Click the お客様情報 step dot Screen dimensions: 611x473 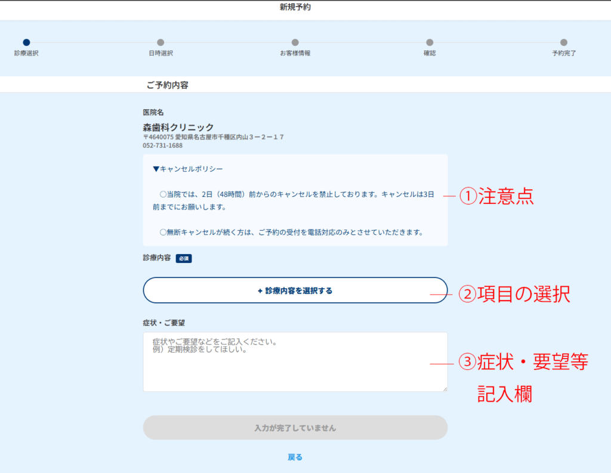tap(295, 44)
